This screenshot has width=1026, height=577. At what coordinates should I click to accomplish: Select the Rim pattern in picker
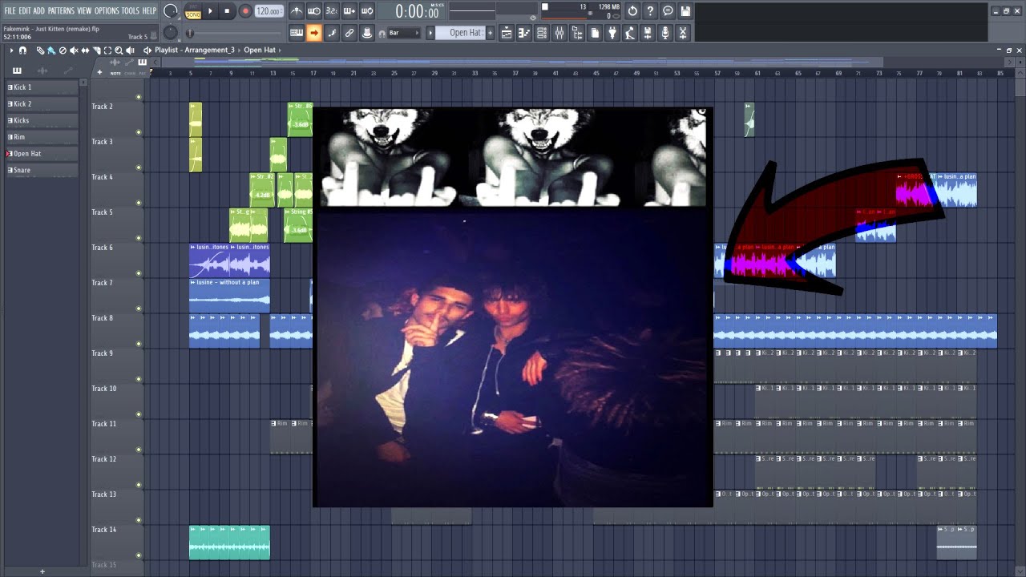(42, 137)
